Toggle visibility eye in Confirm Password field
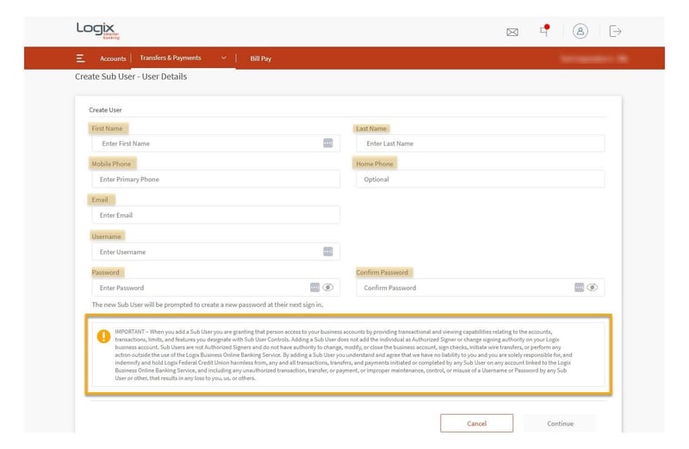 pos(593,287)
